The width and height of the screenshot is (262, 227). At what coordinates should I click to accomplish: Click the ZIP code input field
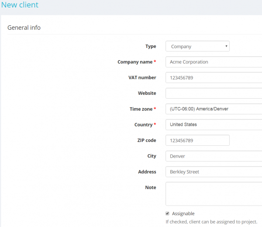197,140
